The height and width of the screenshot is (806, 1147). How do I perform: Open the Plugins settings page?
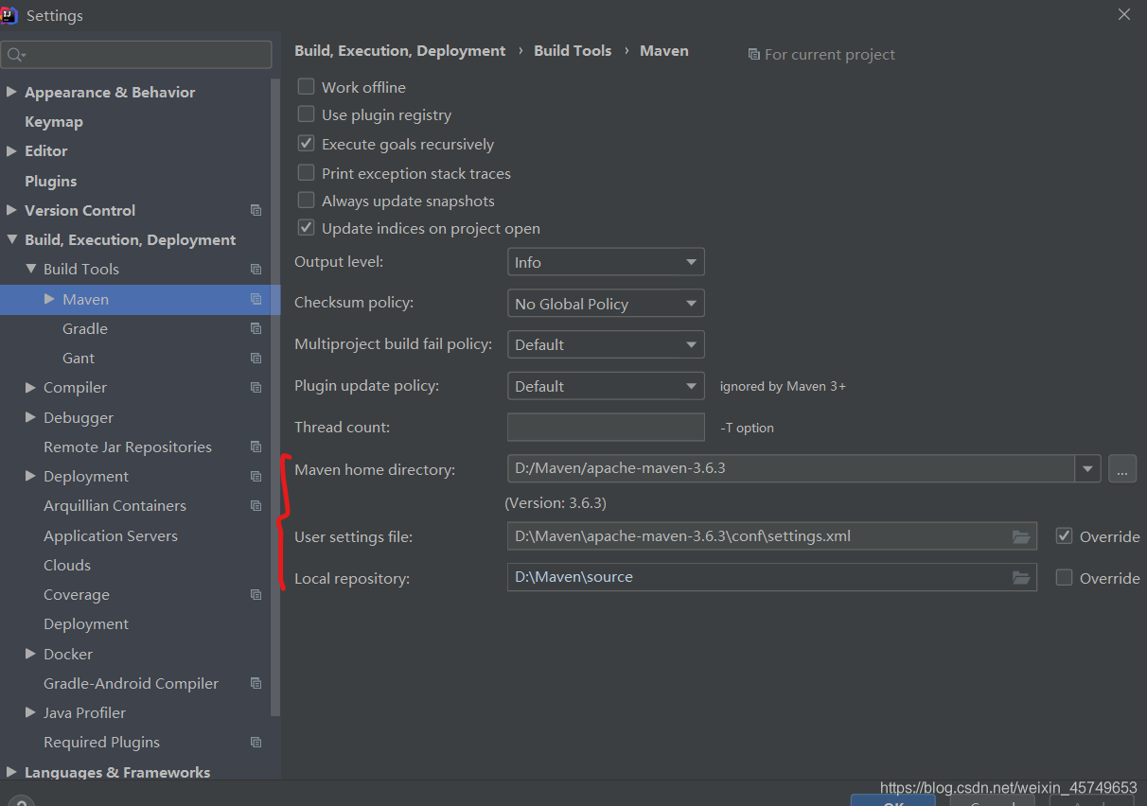click(x=51, y=181)
